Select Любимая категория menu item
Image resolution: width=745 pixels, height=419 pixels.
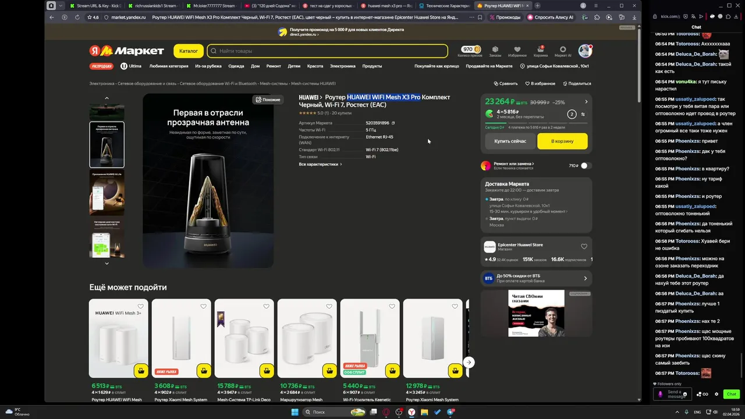tap(169, 66)
